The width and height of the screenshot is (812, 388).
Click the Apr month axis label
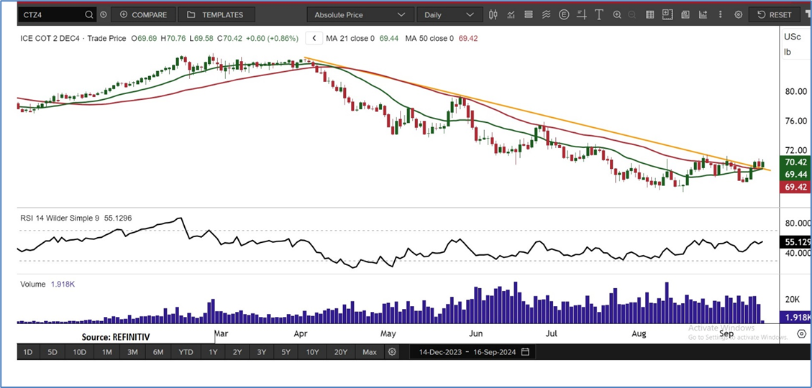click(301, 334)
